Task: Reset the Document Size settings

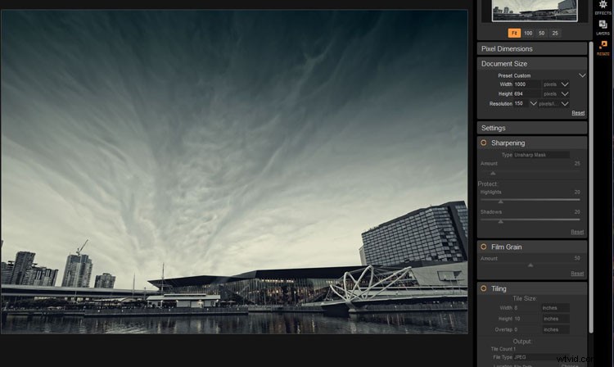Action: click(578, 113)
